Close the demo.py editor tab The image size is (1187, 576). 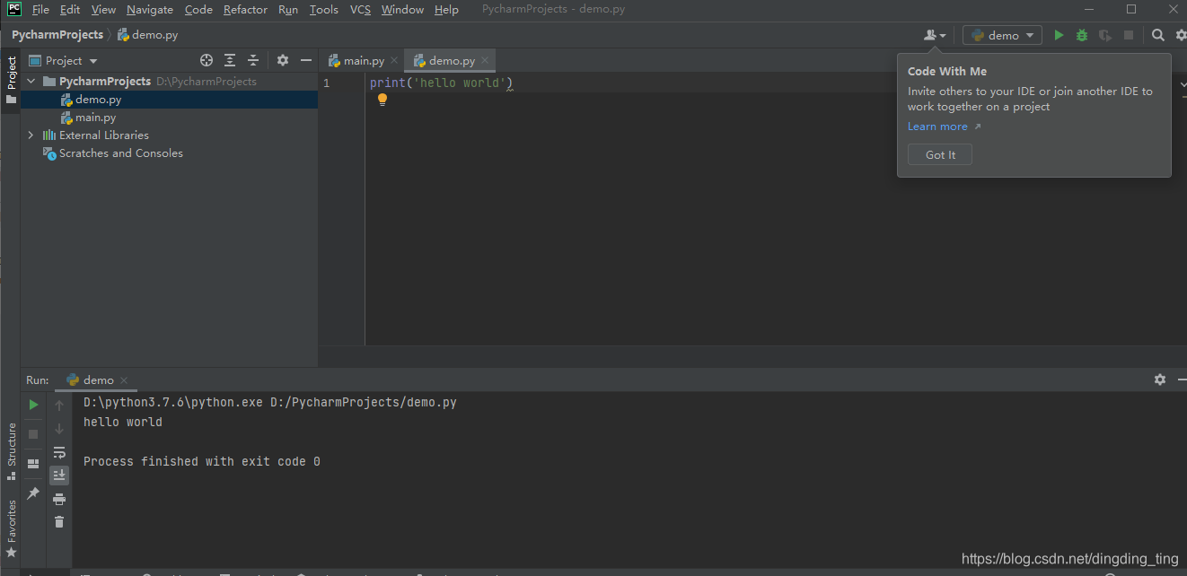pyautogui.click(x=485, y=61)
